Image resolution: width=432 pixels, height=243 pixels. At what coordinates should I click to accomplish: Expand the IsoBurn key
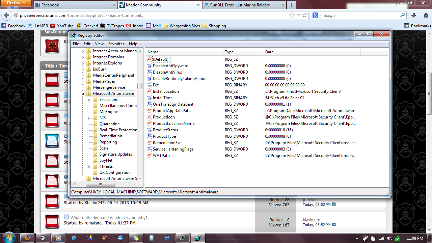(83, 69)
